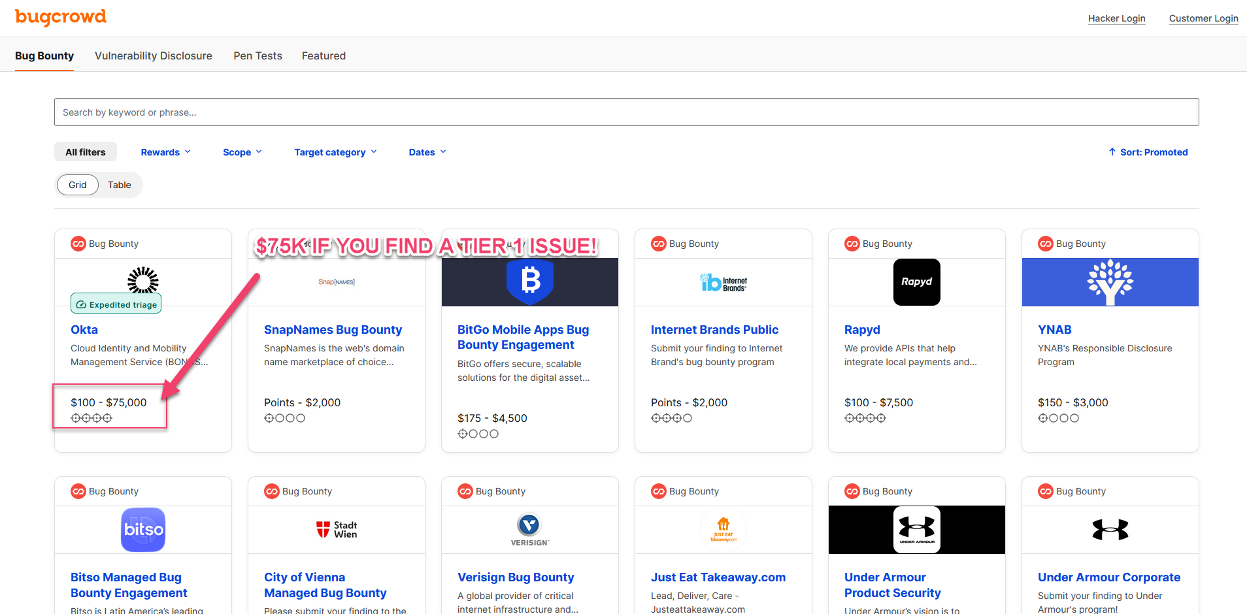The height and width of the screenshot is (614, 1247).
Task: Click the Okta sunburst logo
Action: 143,280
